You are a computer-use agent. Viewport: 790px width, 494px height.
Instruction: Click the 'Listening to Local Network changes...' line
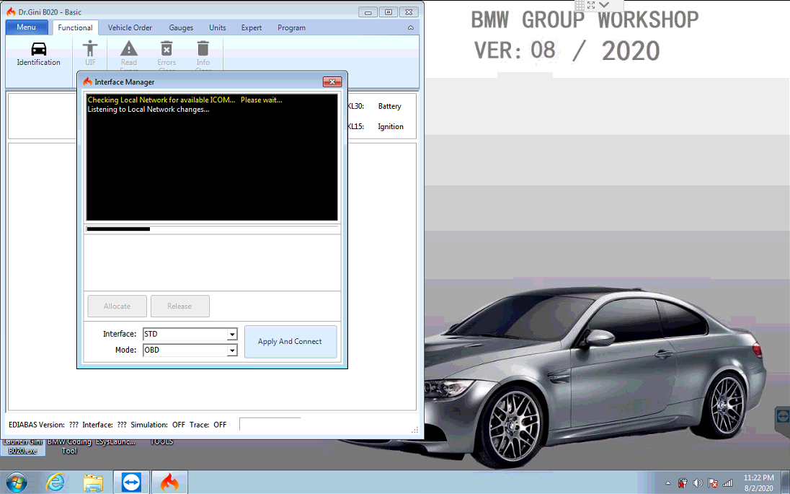tap(148, 110)
